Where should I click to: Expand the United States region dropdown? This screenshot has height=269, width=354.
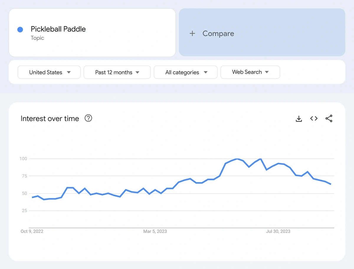[49, 72]
